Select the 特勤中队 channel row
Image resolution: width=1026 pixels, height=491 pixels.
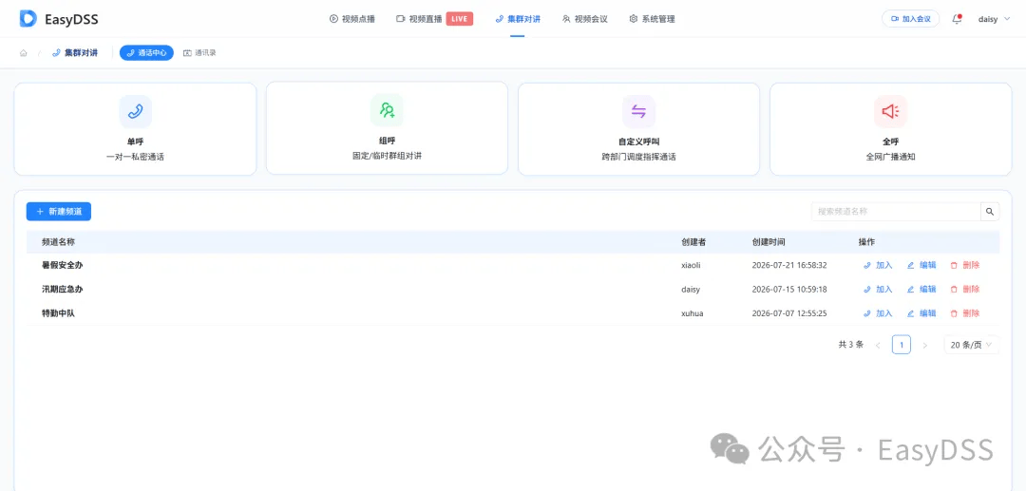coord(513,313)
